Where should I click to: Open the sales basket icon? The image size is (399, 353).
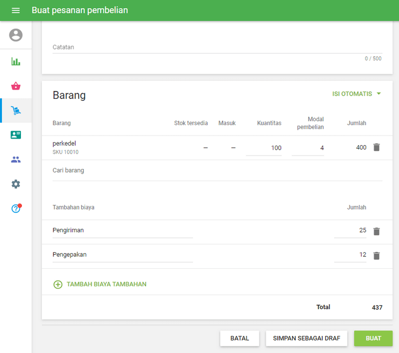click(16, 86)
